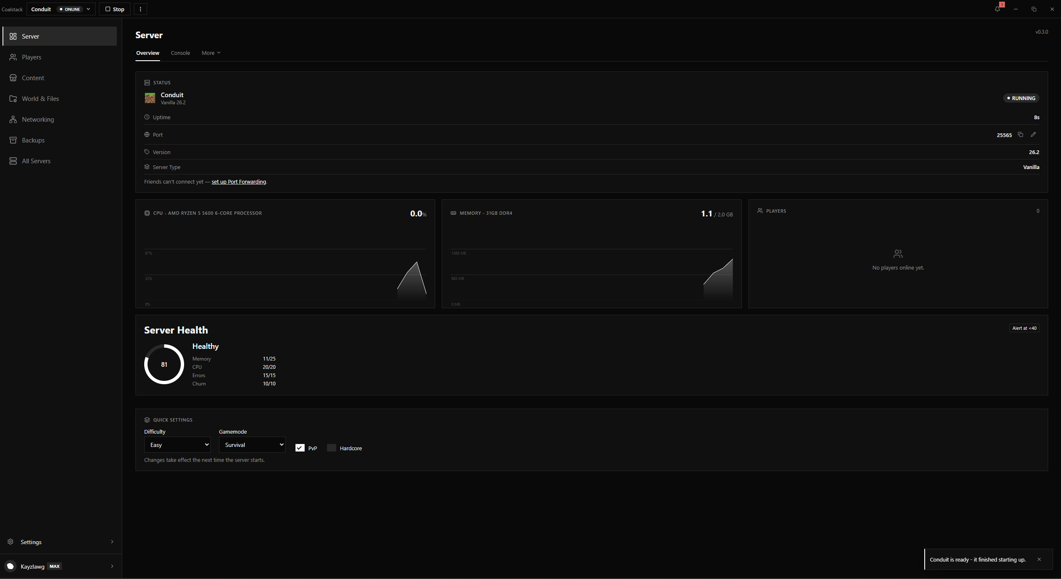Screen dimensions: 1061x579
Task: Click the CPU score 20/20
Action: click(x=269, y=367)
